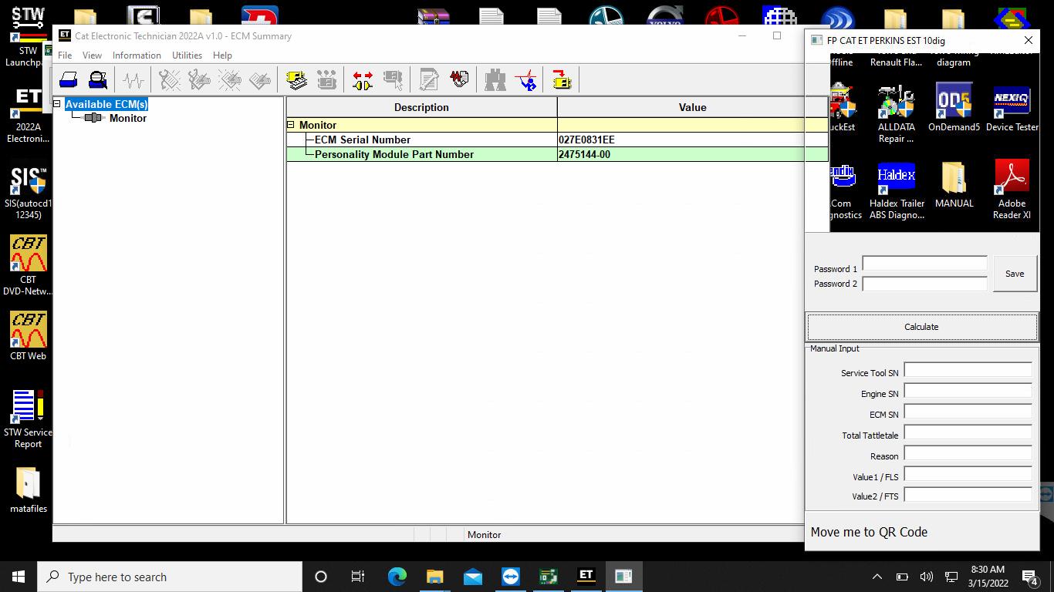Open ALLDATA Repair desktop shortcut
1054x592 pixels.
[x=896, y=113]
